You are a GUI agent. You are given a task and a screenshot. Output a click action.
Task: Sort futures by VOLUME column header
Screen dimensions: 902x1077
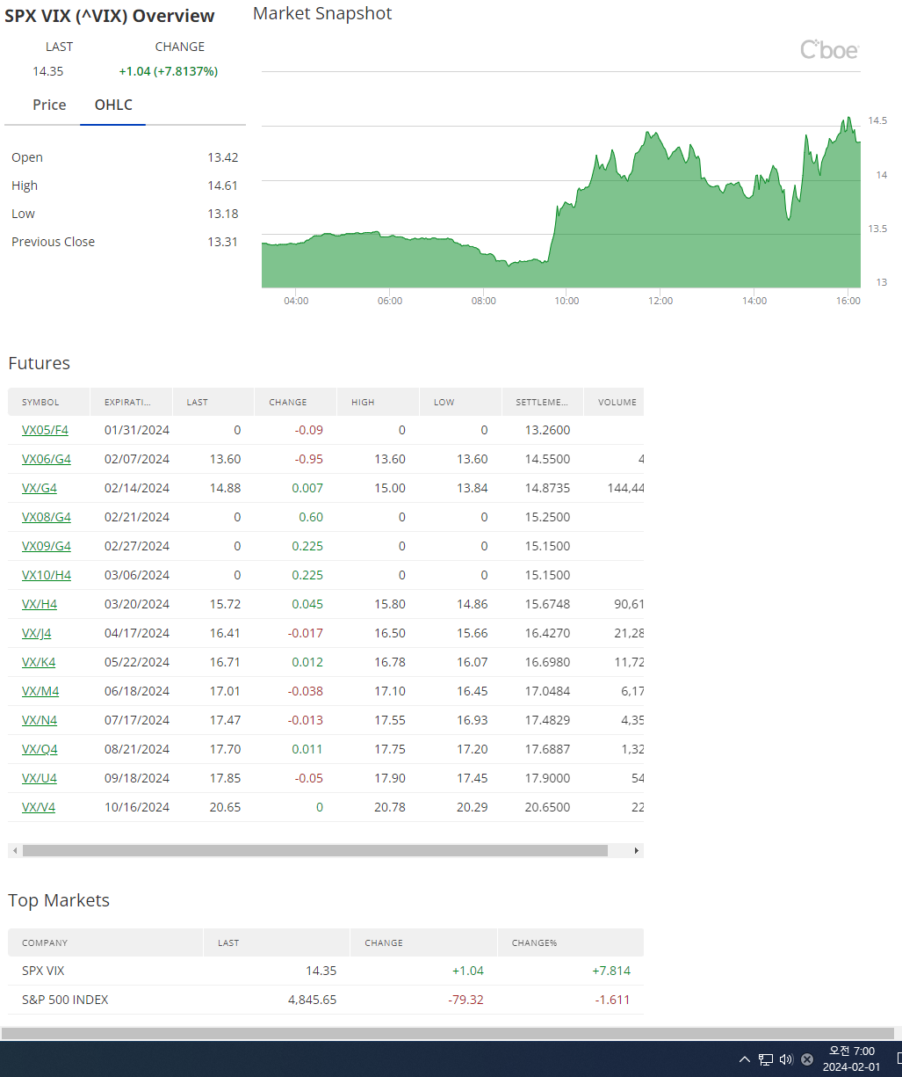(x=614, y=402)
